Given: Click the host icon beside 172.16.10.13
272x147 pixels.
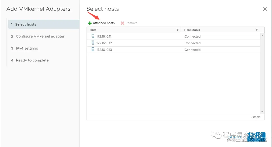Looking at the screenshot, I should (x=93, y=49).
